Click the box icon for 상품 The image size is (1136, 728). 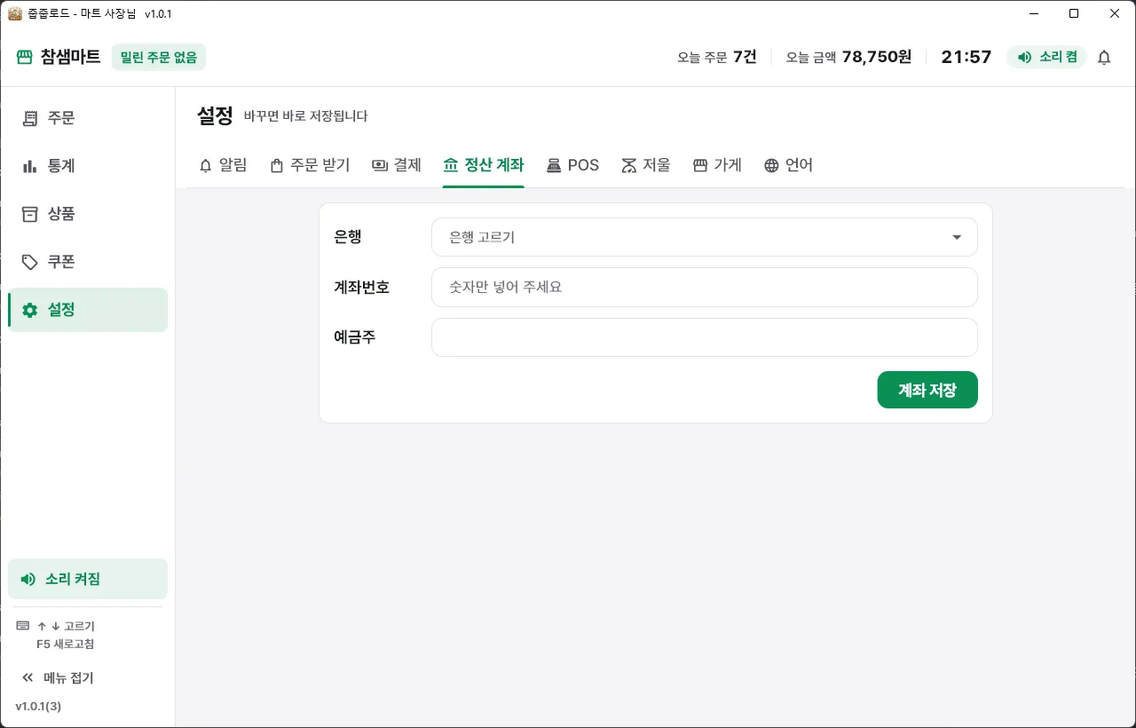click(x=30, y=214)
